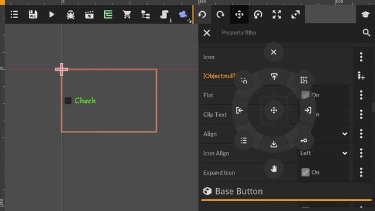
Task: Click the green layout panel icon
Action: point(108,15)
